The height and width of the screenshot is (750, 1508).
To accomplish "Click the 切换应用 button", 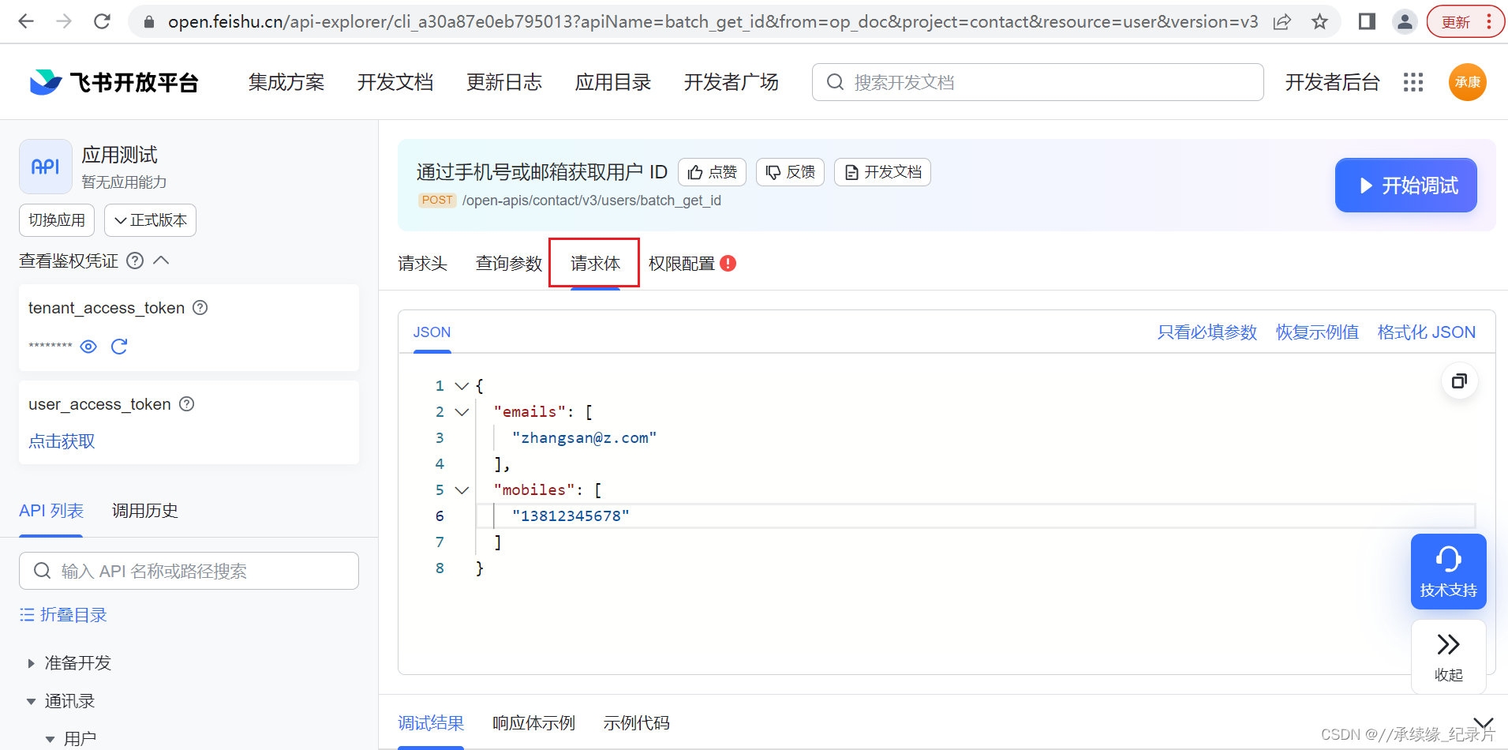I will click(57, 220).
